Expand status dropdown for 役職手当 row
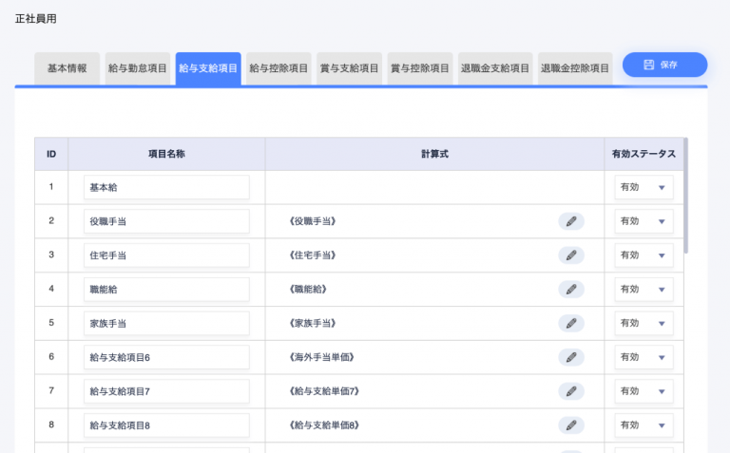 click(644, 221)
